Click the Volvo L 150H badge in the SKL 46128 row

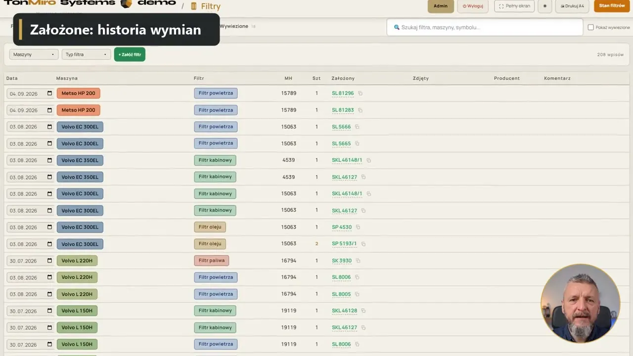pos(77,311)
